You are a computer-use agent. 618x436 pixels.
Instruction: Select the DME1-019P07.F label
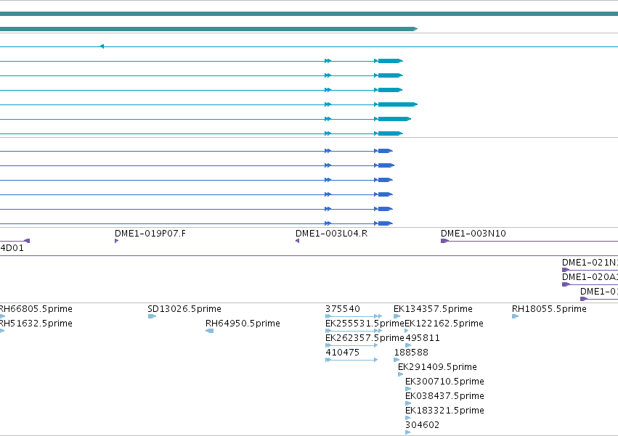pyautogui.click(x=150, y=234)
